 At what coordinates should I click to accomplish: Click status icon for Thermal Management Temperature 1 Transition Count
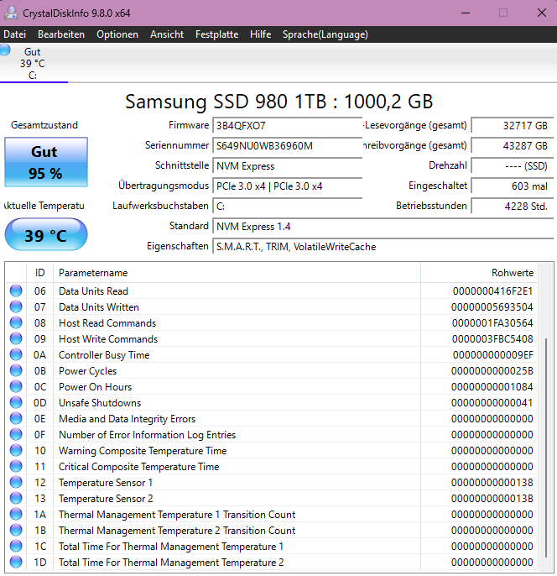click(16, 514)
